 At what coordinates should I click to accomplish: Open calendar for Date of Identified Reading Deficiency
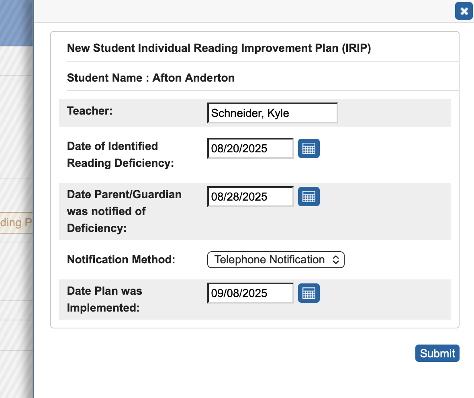click(x=309, y=148)
